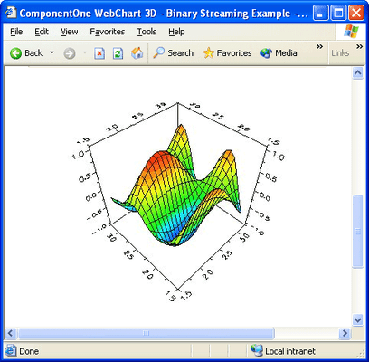Image resolution: width=369 pixels, height=362 pixels.
Task: Open Media pane with globe icon
Action: coord(266,53)
